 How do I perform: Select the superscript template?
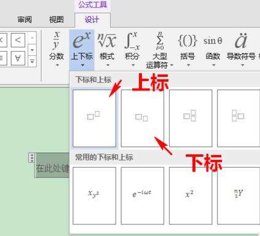click(94, 118)
